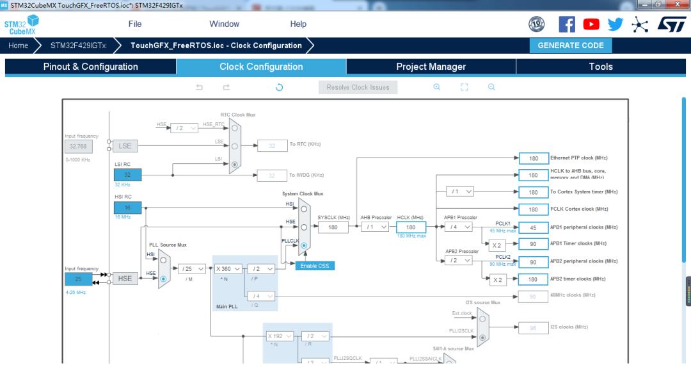Select PLLCLK in System Clock Mux
The image size is (691, 367).
(304, 245)
